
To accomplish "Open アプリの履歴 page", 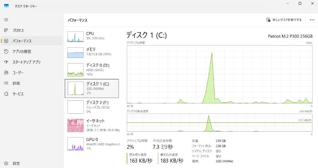I will point(32,51).
